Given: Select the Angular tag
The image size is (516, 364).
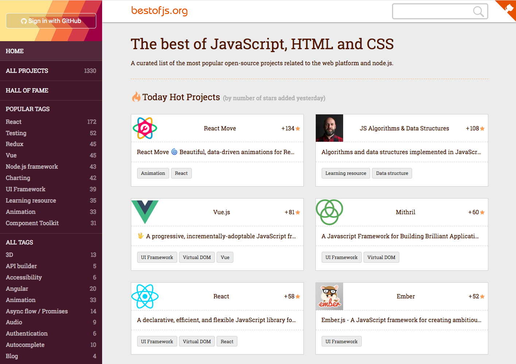Looking at the screenshot, I should click(51, 289).
